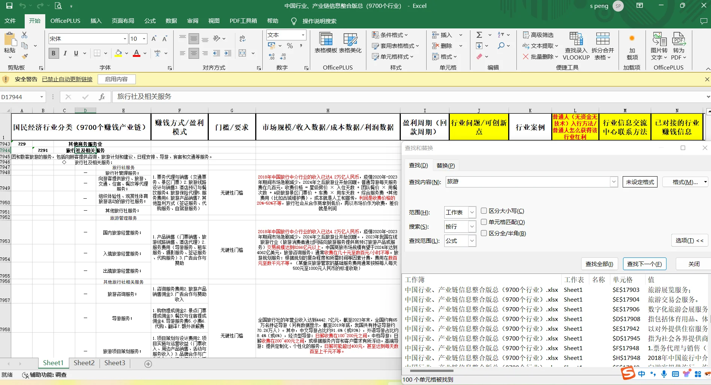Open the font name dropdown
This screenshot has width=711, height=385.
click(x=125, y=39)
